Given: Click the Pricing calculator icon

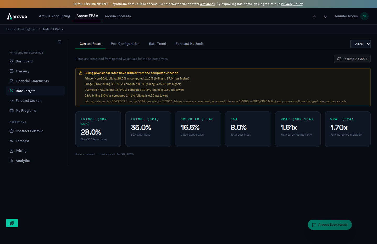Looking at the screenshot, I should pyautogui.click(x=12, y=151).
